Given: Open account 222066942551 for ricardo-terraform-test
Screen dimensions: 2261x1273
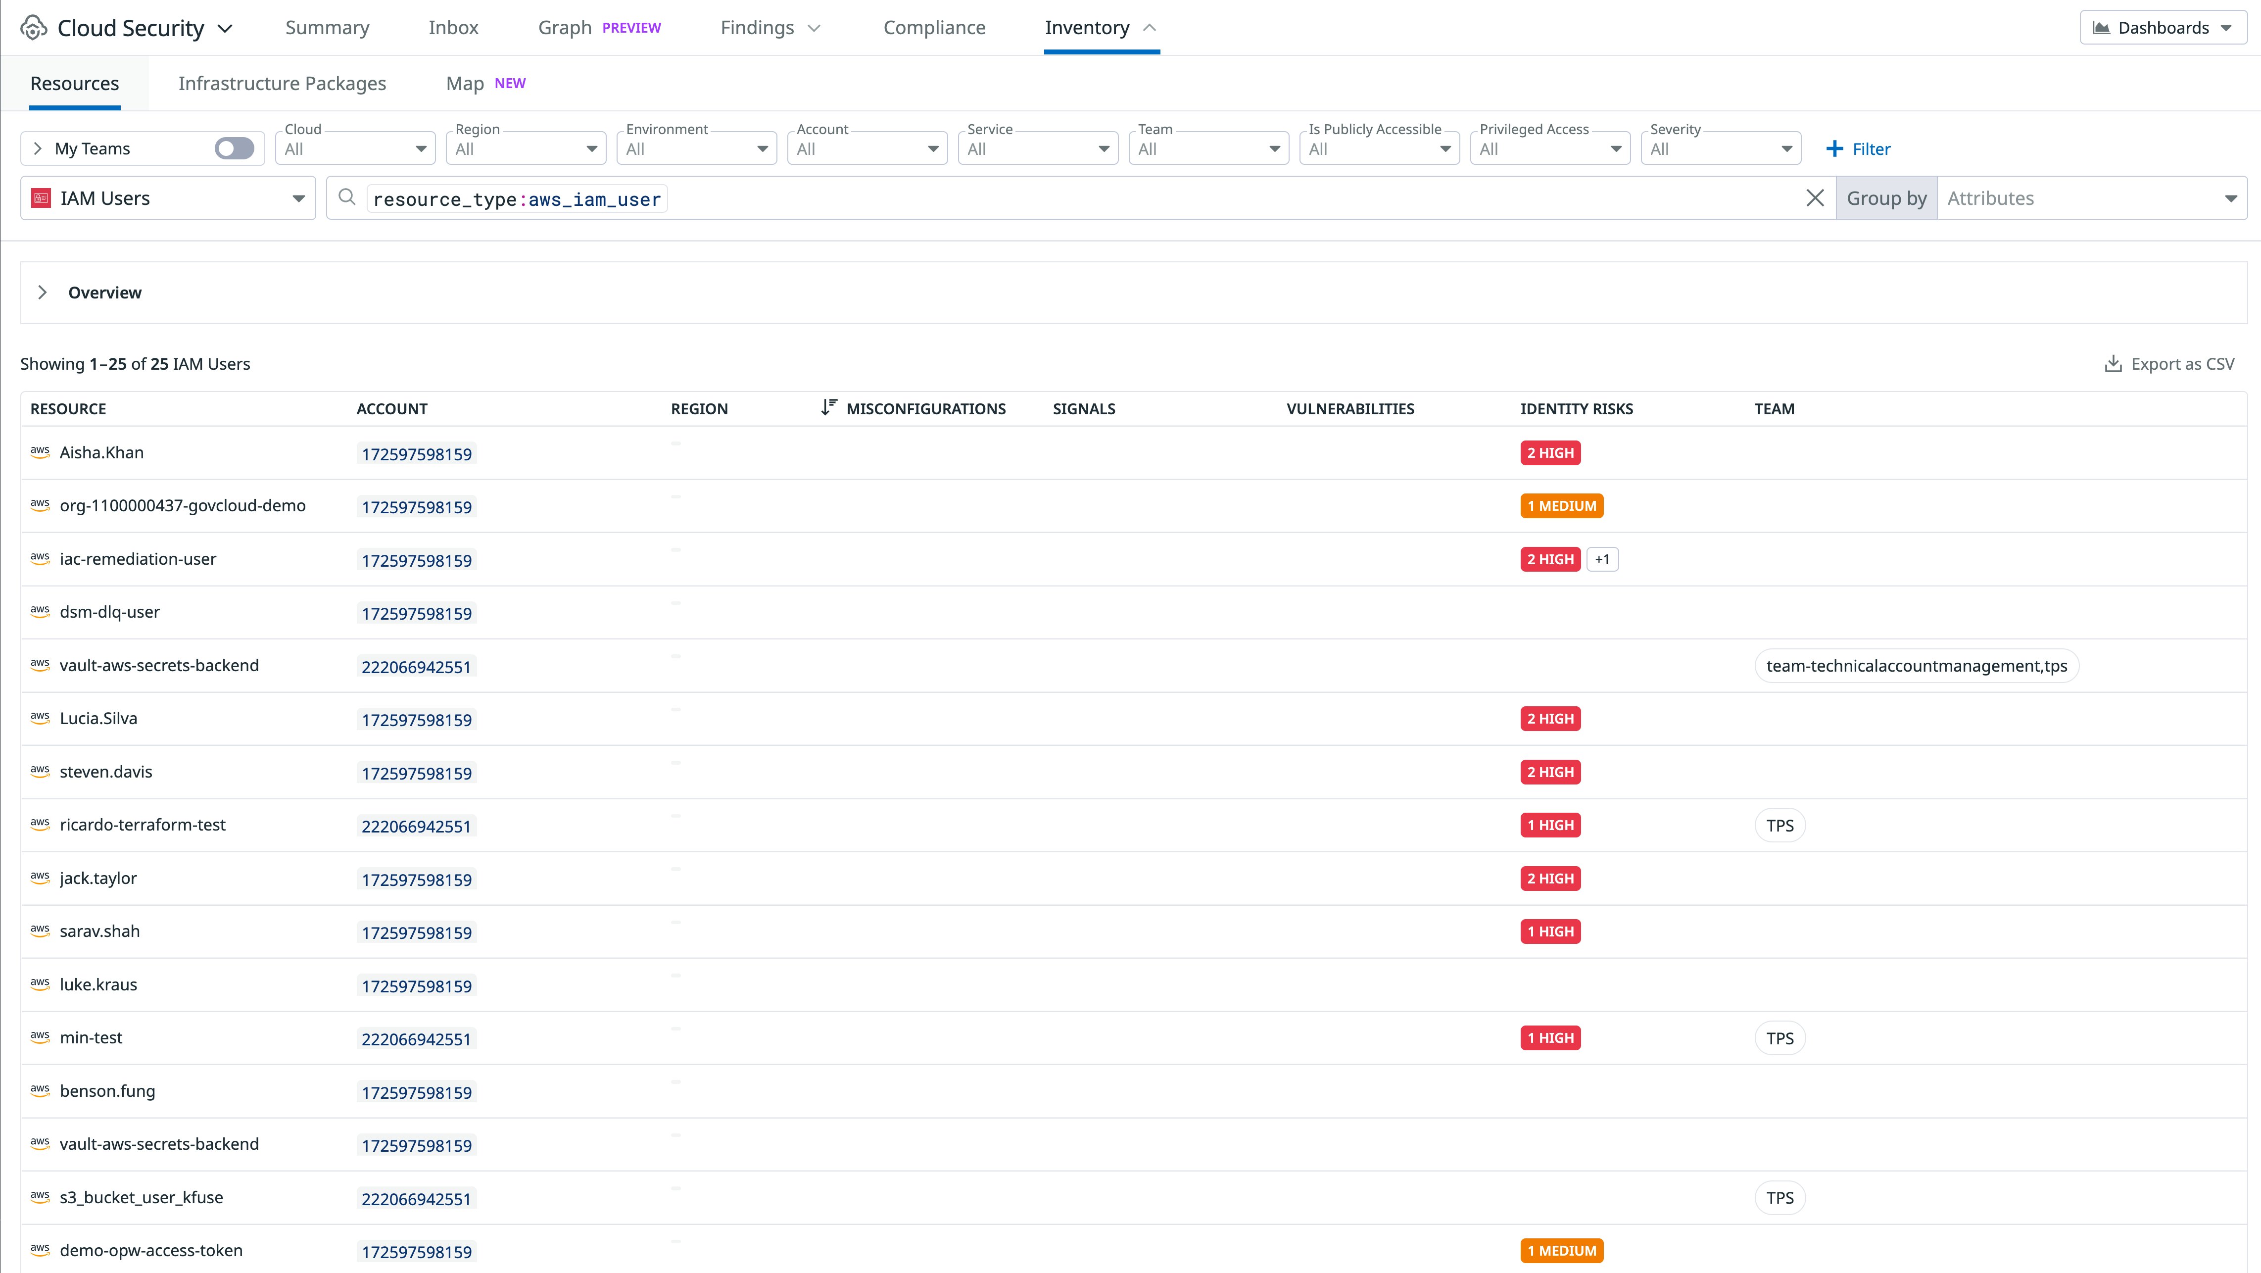Looking at the screenshot, I should tap(416, 825).
